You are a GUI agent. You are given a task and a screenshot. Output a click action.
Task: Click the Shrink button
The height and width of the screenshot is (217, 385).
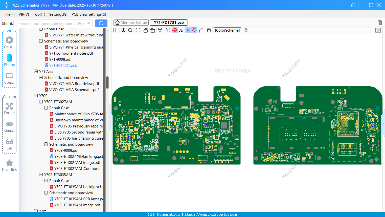pos(8,23)
